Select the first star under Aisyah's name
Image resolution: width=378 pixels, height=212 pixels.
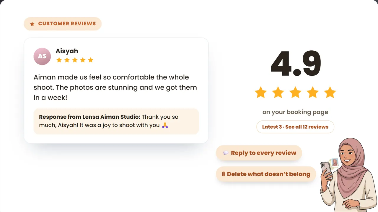point(59,60)
